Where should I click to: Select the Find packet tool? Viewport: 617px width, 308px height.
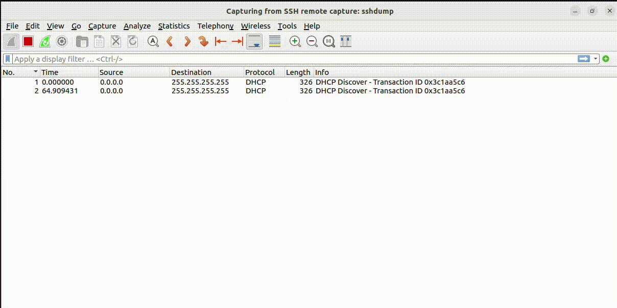[153, 41]
